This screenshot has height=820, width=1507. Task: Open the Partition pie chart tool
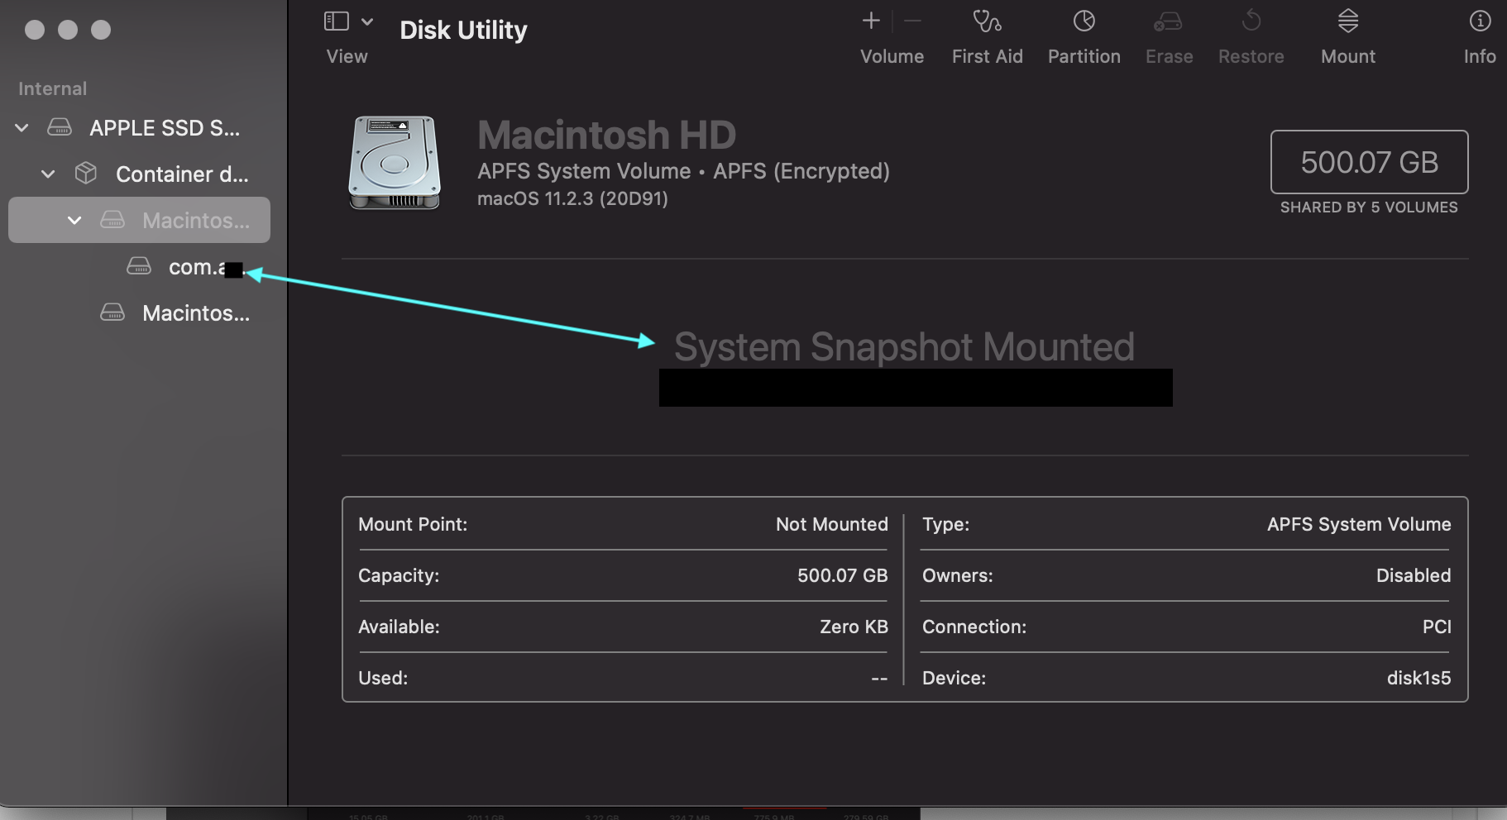1084,21
